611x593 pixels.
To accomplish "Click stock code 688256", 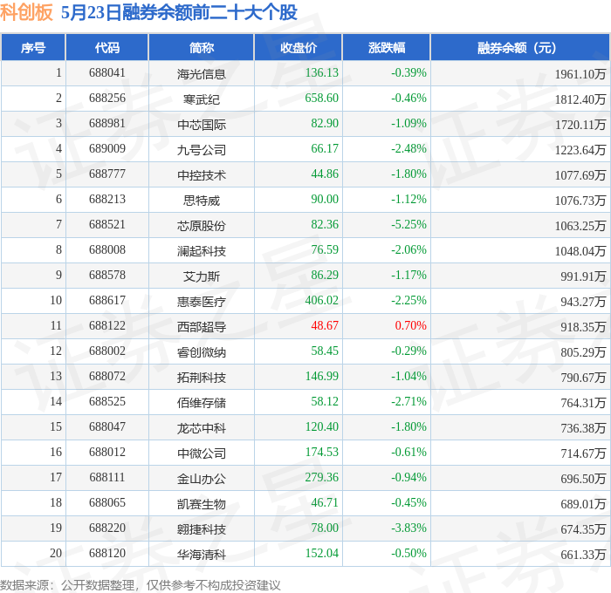I will click(107, 99).
